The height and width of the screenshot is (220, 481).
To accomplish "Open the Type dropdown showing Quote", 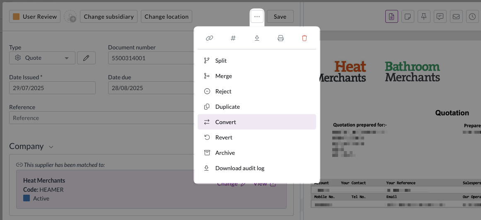I will point(42,58).
